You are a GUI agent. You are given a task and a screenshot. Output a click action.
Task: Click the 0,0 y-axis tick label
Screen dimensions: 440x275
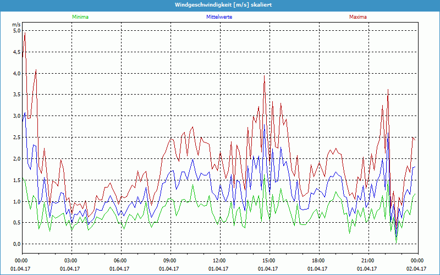[16, 244]
